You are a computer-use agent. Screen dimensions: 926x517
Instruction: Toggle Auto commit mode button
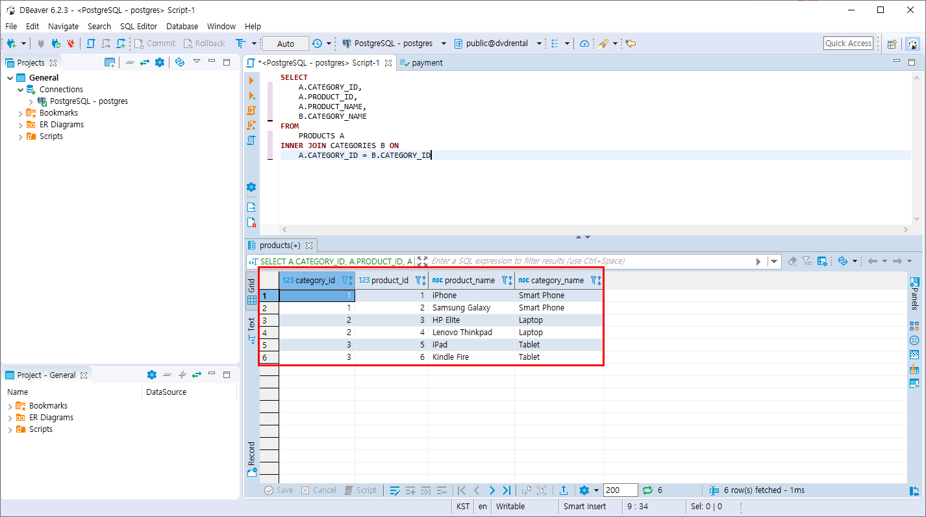286,44
